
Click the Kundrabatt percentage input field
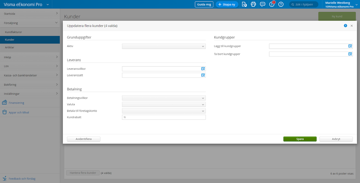(164, 117)
